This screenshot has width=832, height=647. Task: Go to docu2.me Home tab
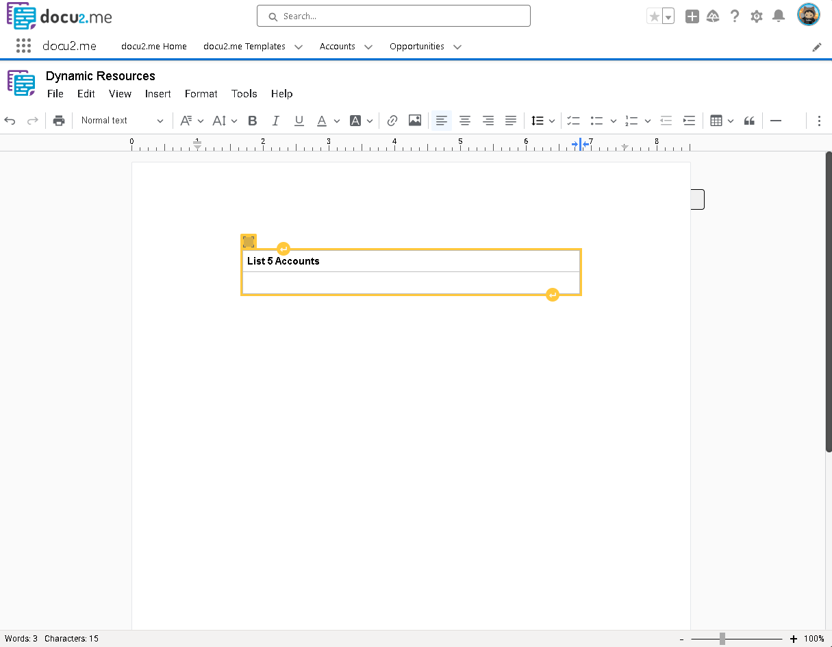coord(154,47)
